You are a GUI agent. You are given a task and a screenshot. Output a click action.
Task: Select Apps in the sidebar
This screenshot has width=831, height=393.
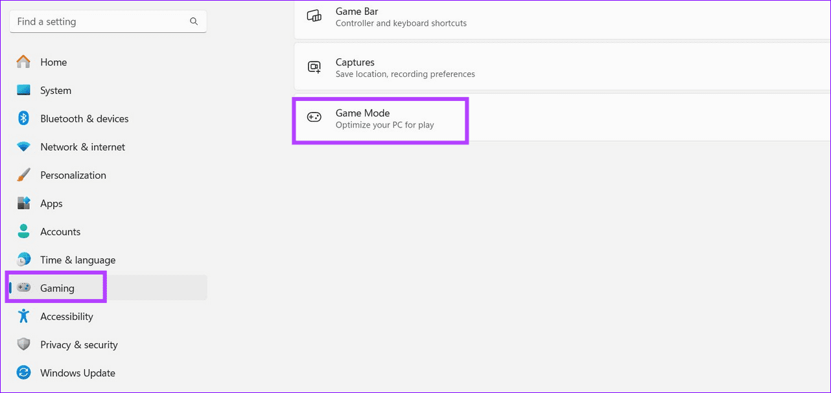click(51, 203)
